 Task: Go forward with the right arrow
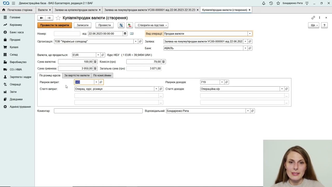pos(49,18)
